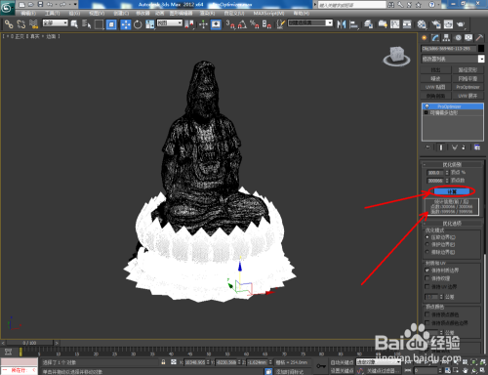Apply the UVW 贴图 modifier button
Image resolution: width=488 pixels, height=375 pixels.
[435, 87]
